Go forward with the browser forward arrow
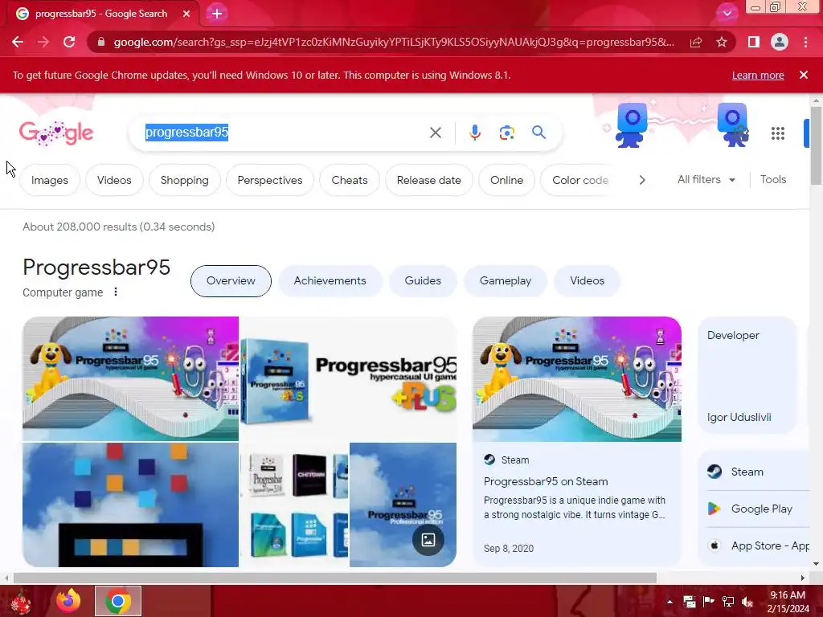 (43, 42)
